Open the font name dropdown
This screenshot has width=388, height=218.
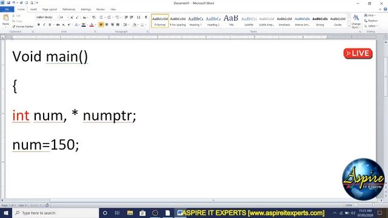coord(58,18)
